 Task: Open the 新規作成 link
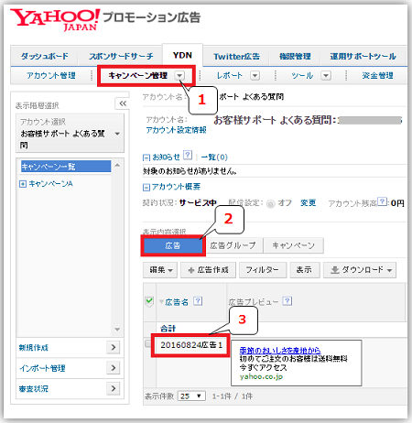[x=34, y=348]
